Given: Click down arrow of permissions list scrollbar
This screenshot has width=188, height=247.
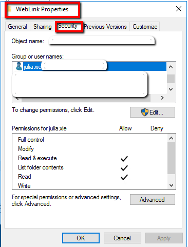Looking at the screenshot, I should [x=171, y=185].
